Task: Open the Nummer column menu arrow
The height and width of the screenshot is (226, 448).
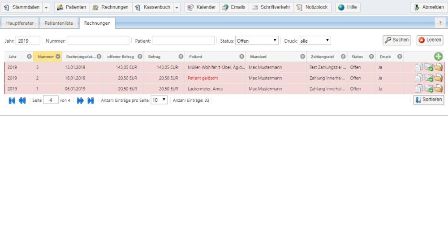Action: point(58,56)
